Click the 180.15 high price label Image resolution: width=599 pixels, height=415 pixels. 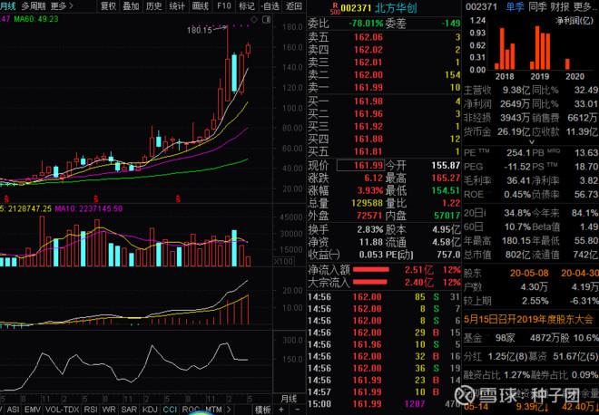click(x=199, y=30)
